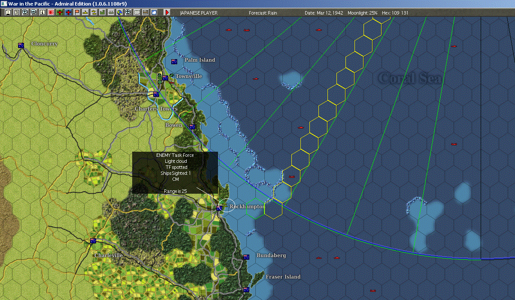Click the Charters Towers map label
The height and width of the screenshot is (300, 515).
click(x=156, y=109)
